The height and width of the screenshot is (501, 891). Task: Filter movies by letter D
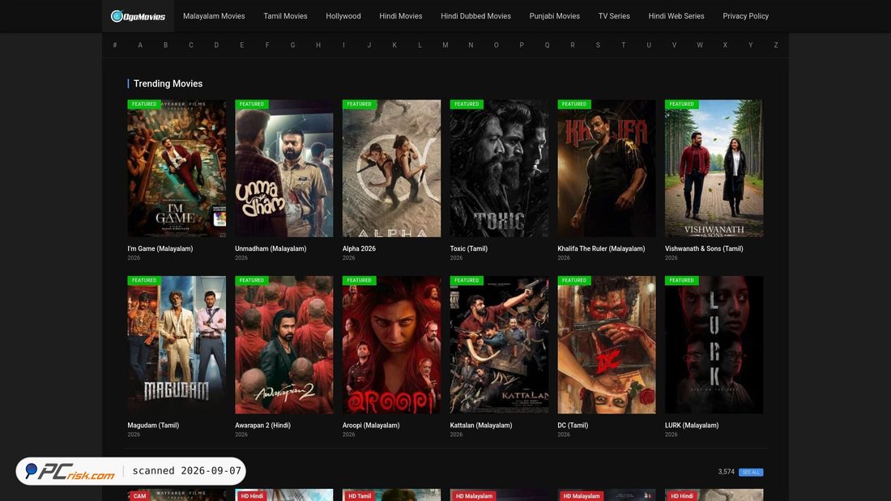[x=216, y=45]
